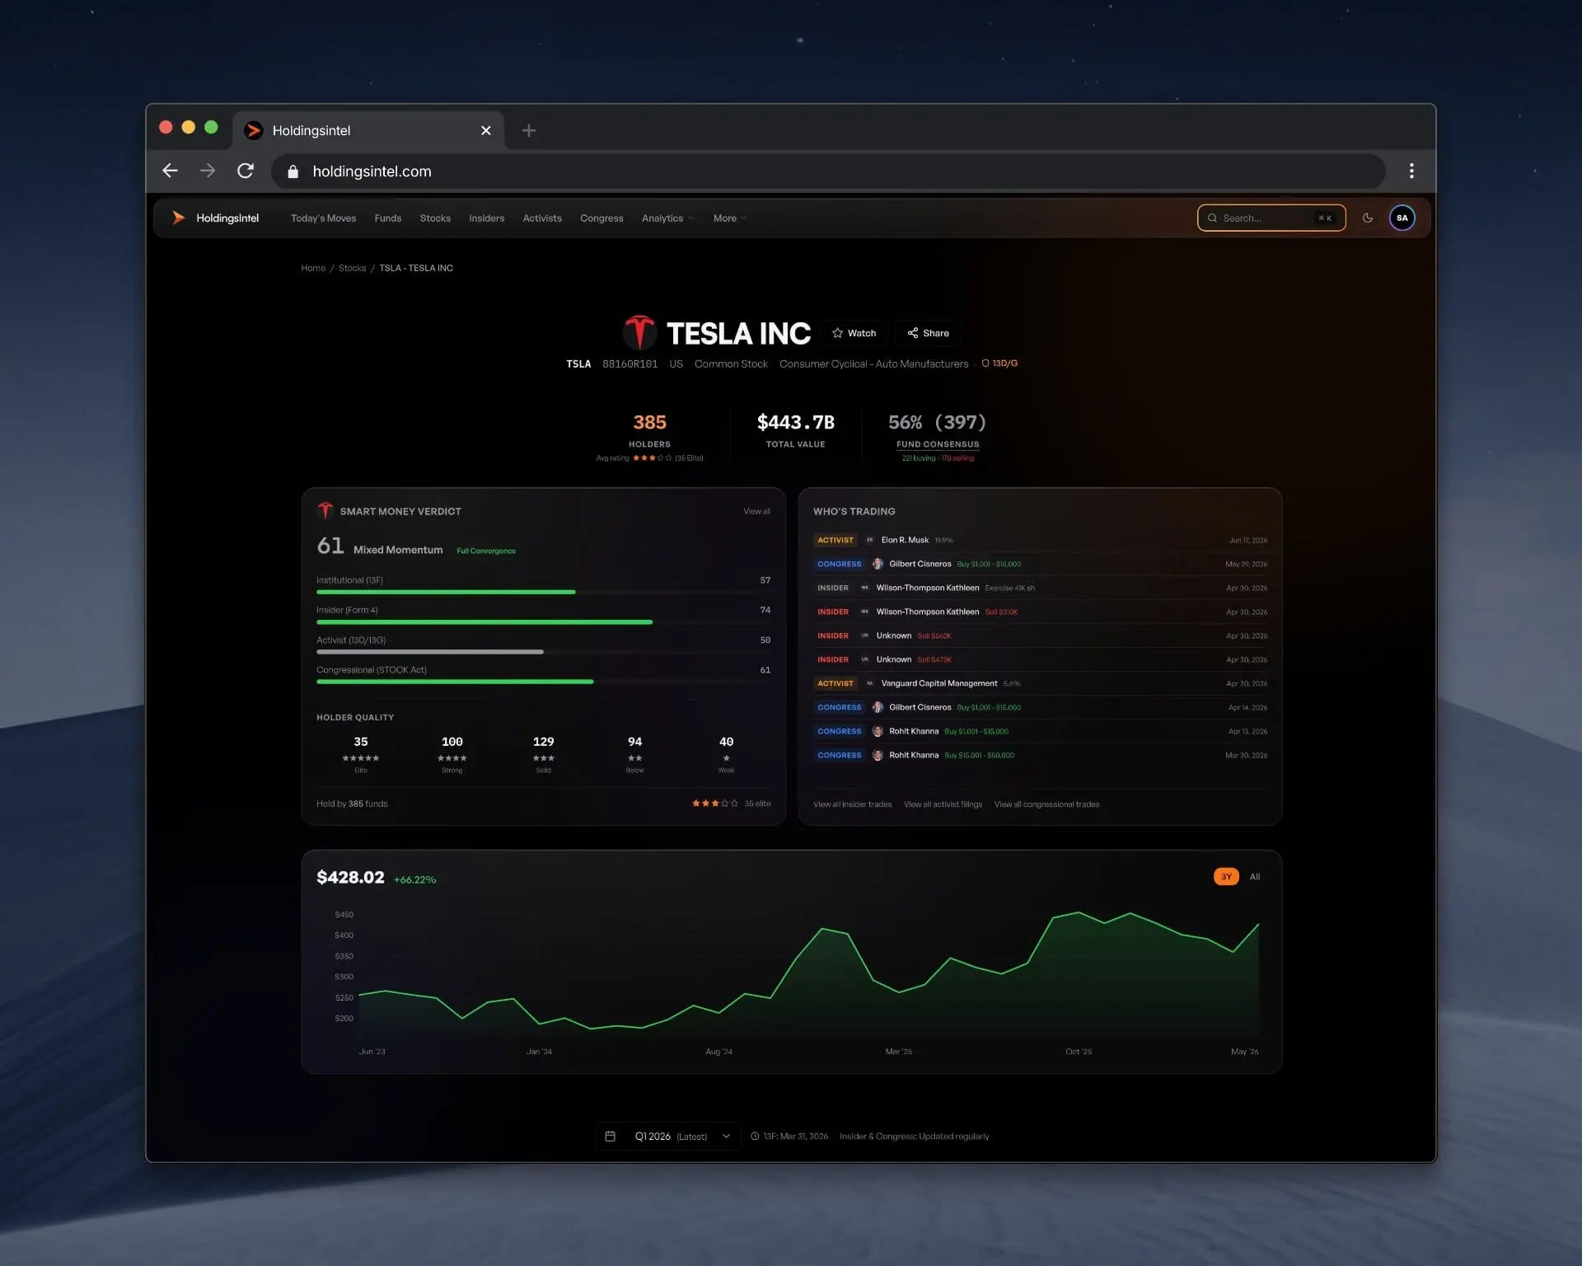This screenshot has width=1582, height=1266.
Task: Click Tesla icon in Smart Money Verdict
Action: click(325, 511)
